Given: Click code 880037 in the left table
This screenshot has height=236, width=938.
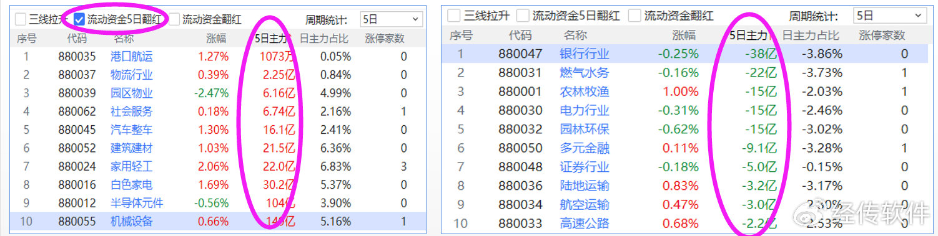Looking at the screenshot, I should point(77,75).
